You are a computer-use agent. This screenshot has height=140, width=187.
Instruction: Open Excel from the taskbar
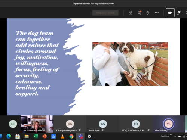[36, 136]
